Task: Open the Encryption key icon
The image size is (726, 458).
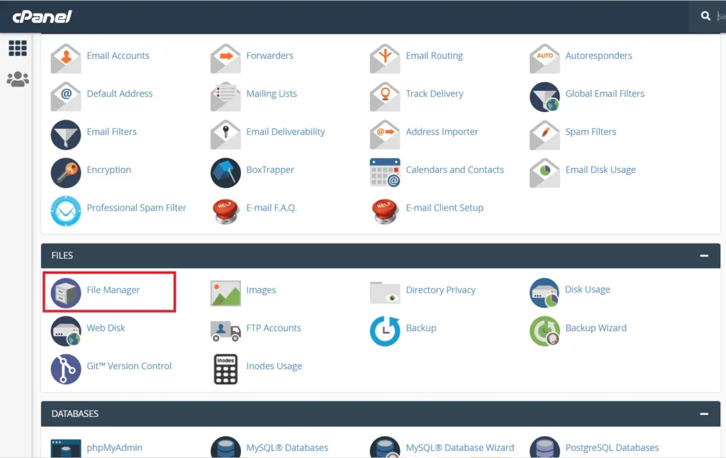Action: click(66, 173)
